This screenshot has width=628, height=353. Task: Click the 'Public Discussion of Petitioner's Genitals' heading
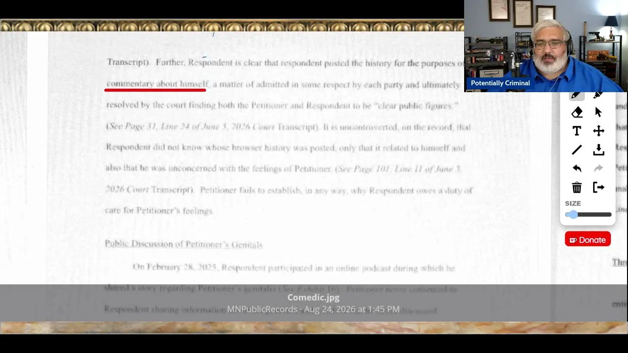click(183, 244)
